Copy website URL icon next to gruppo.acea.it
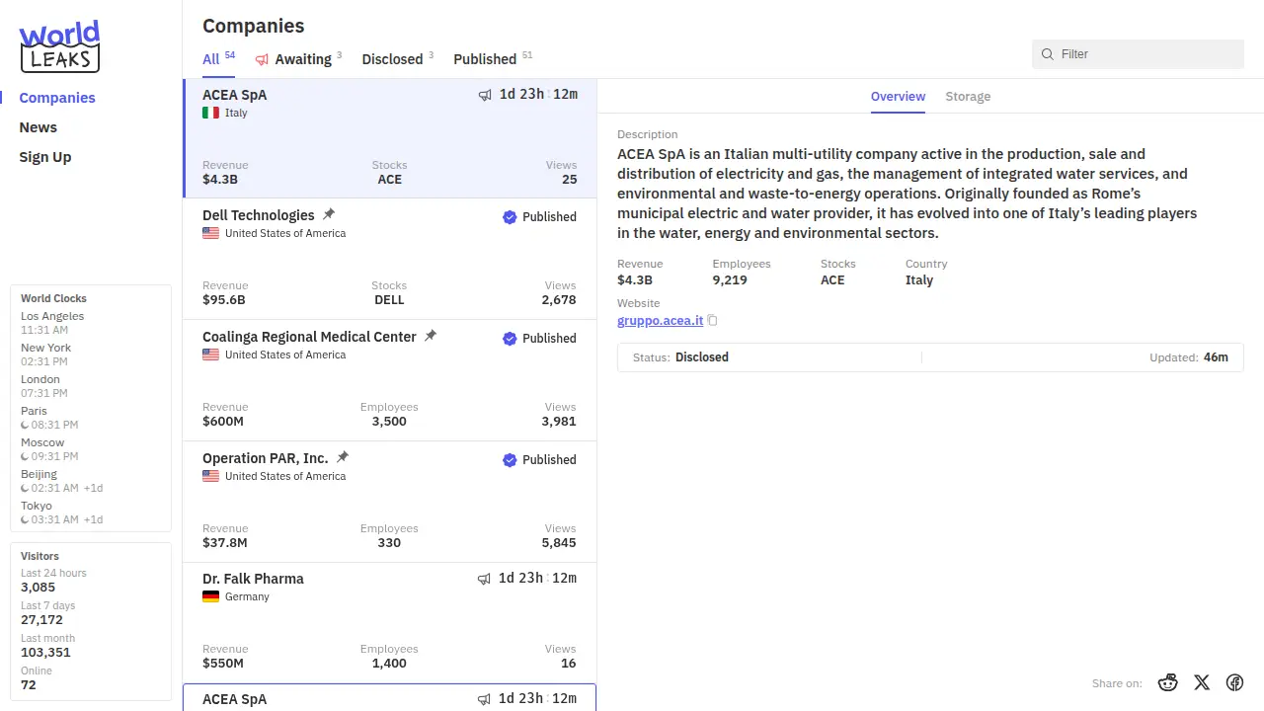1264x711 pixels. [713, 321]
